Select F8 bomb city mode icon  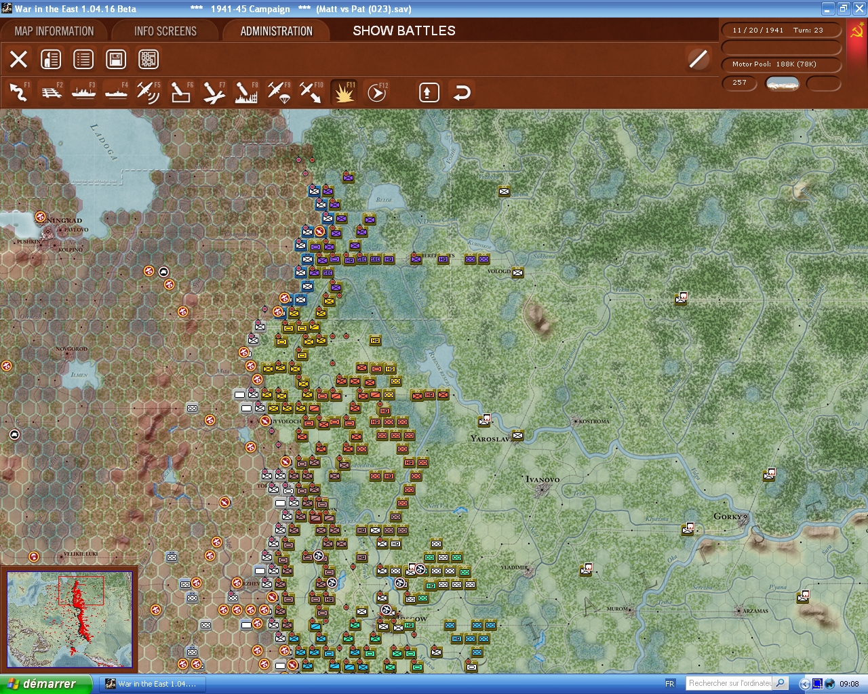(246, 92)
